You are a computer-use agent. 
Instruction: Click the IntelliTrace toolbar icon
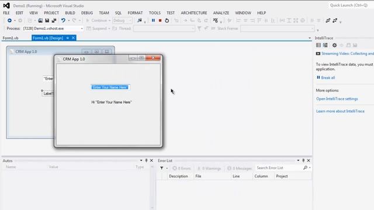point(216,20)
